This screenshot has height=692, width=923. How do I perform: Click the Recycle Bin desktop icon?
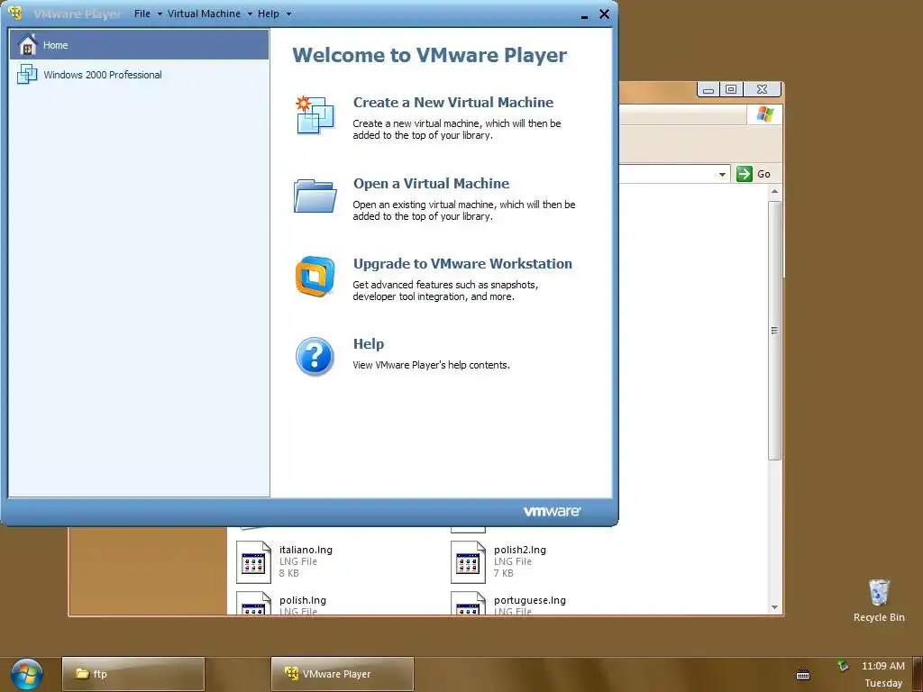[x=879, y=592]
